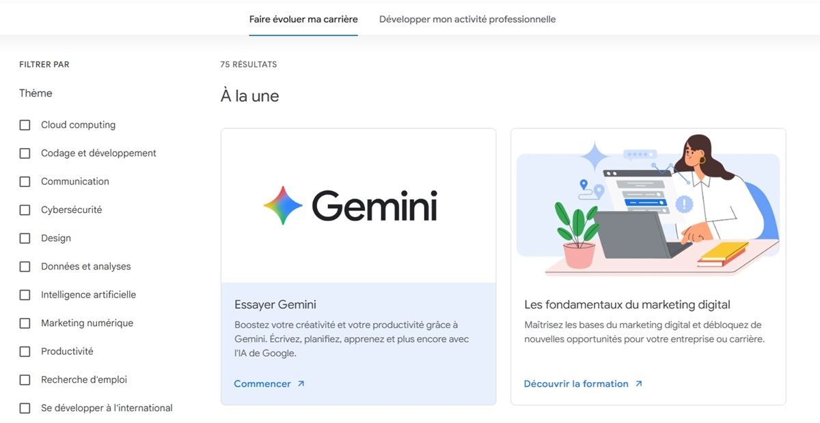The height and width of the screenshot is (423, 820).
Task: Click the arrow icon beside Découvrir la formation
Action: 638,384
